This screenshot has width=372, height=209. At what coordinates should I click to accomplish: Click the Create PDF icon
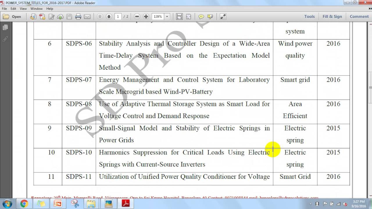[42, 17]
